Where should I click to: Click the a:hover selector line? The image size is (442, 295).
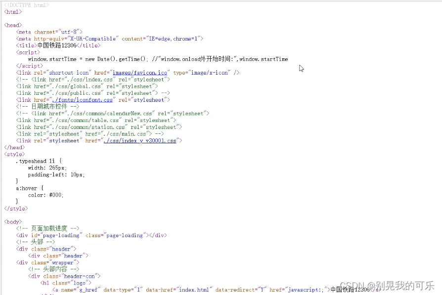pos(30,188)
